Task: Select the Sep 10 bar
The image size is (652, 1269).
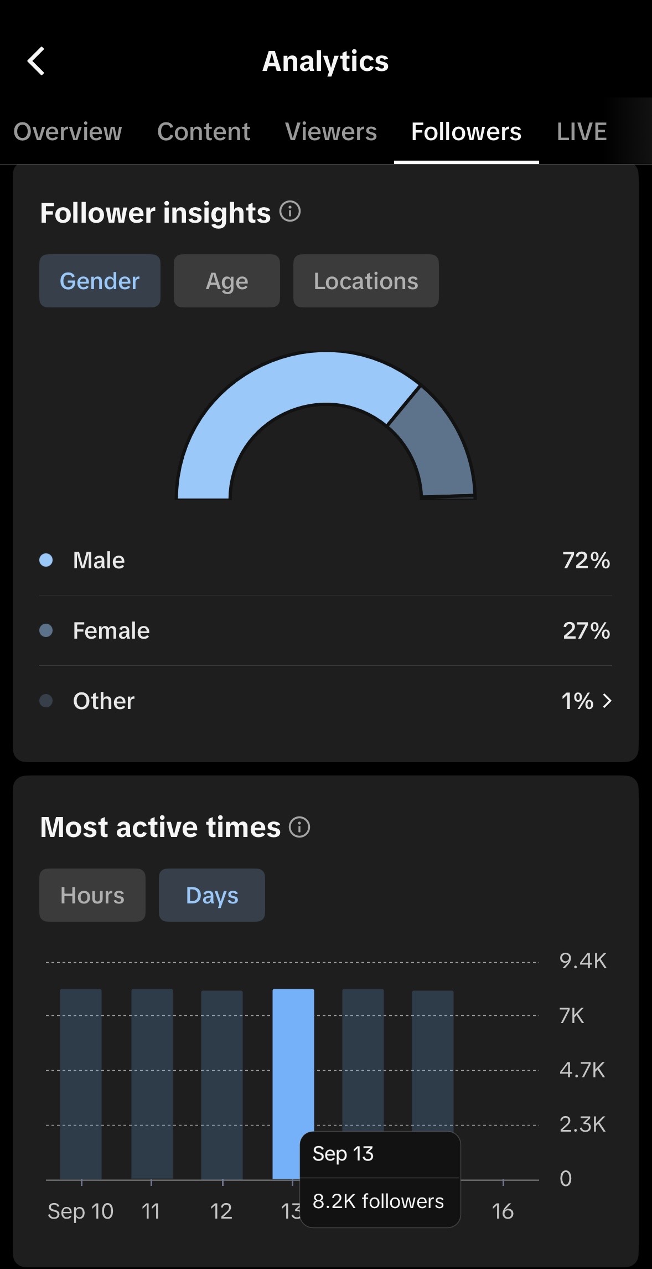Action: pyautogui.click(x=81, y=1084)
